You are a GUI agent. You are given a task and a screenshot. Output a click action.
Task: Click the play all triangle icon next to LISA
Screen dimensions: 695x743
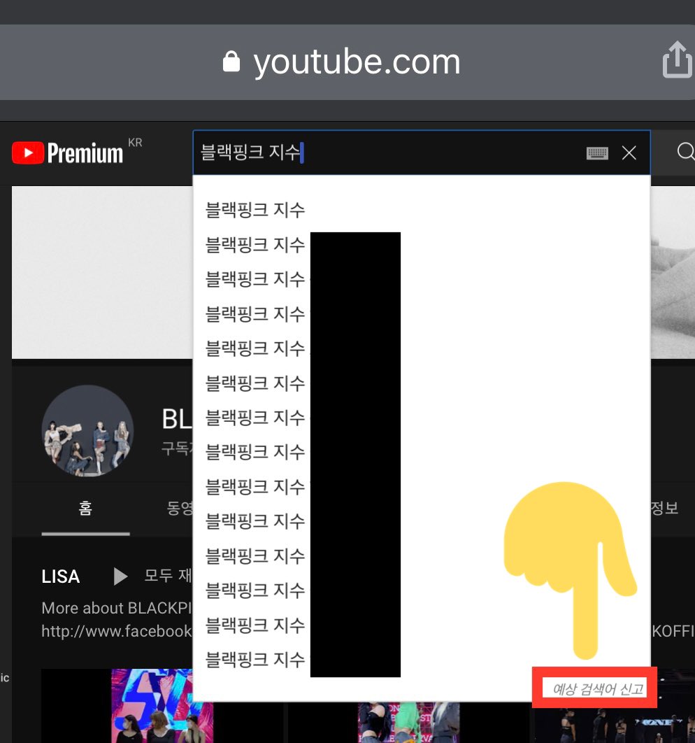point(120,576)
